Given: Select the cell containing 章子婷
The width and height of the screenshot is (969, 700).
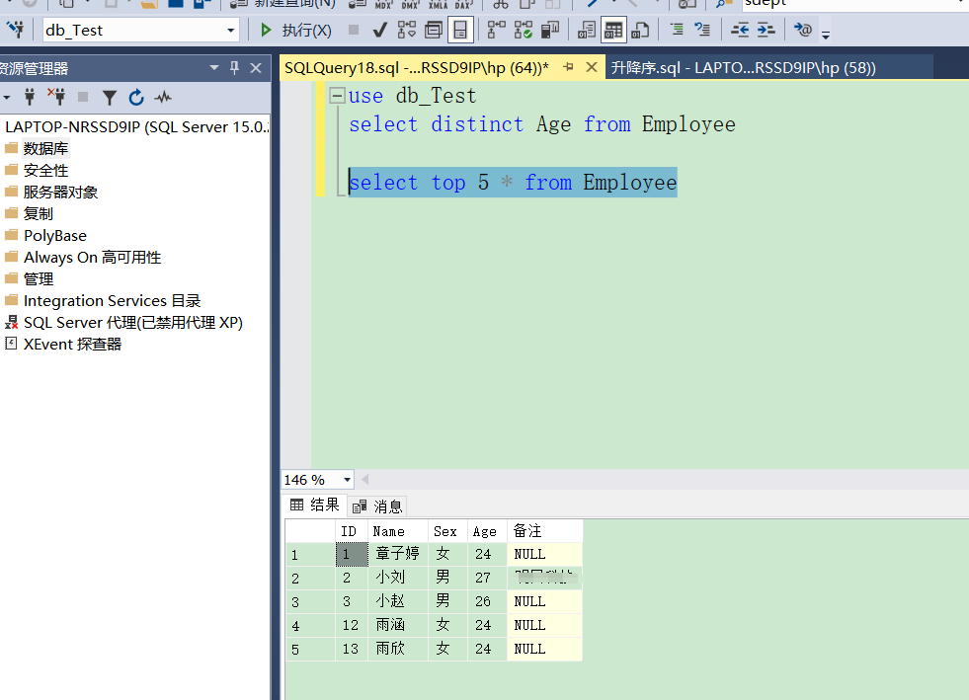Looking at the screenshot, I should point(398,554).
